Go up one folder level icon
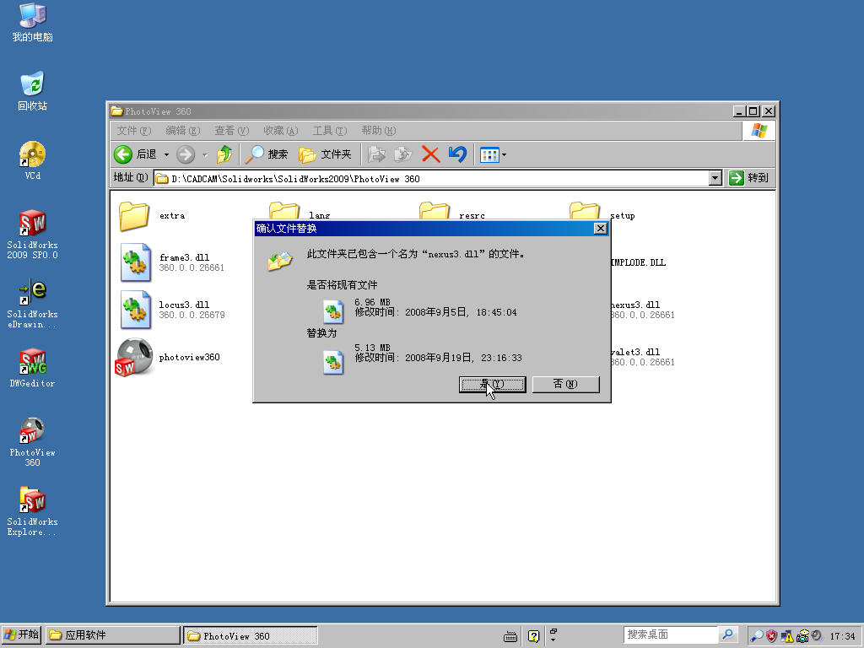This screenshot has width=864, height=648. coord(224,154)
